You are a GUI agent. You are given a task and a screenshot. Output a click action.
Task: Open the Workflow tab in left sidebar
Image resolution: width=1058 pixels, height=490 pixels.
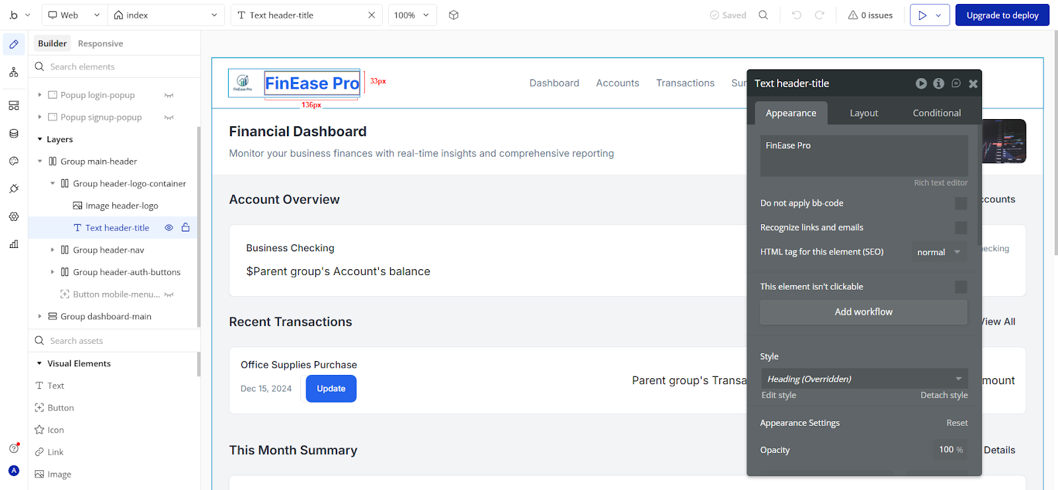click(14, 72)
